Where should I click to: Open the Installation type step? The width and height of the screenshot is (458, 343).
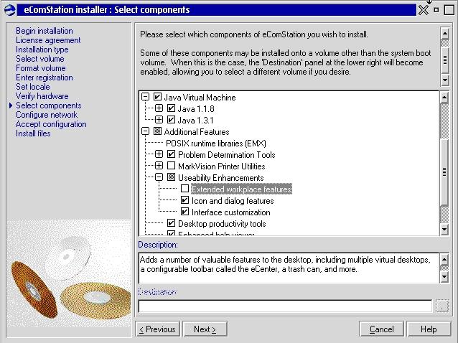click(x=42, y=50)
